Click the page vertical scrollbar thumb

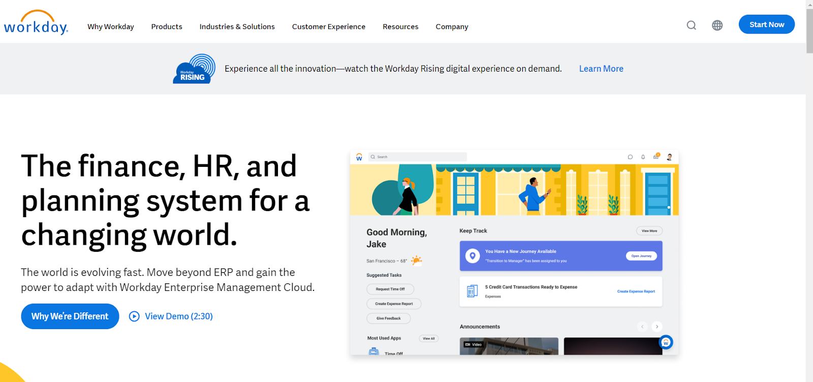pos(809,31)
